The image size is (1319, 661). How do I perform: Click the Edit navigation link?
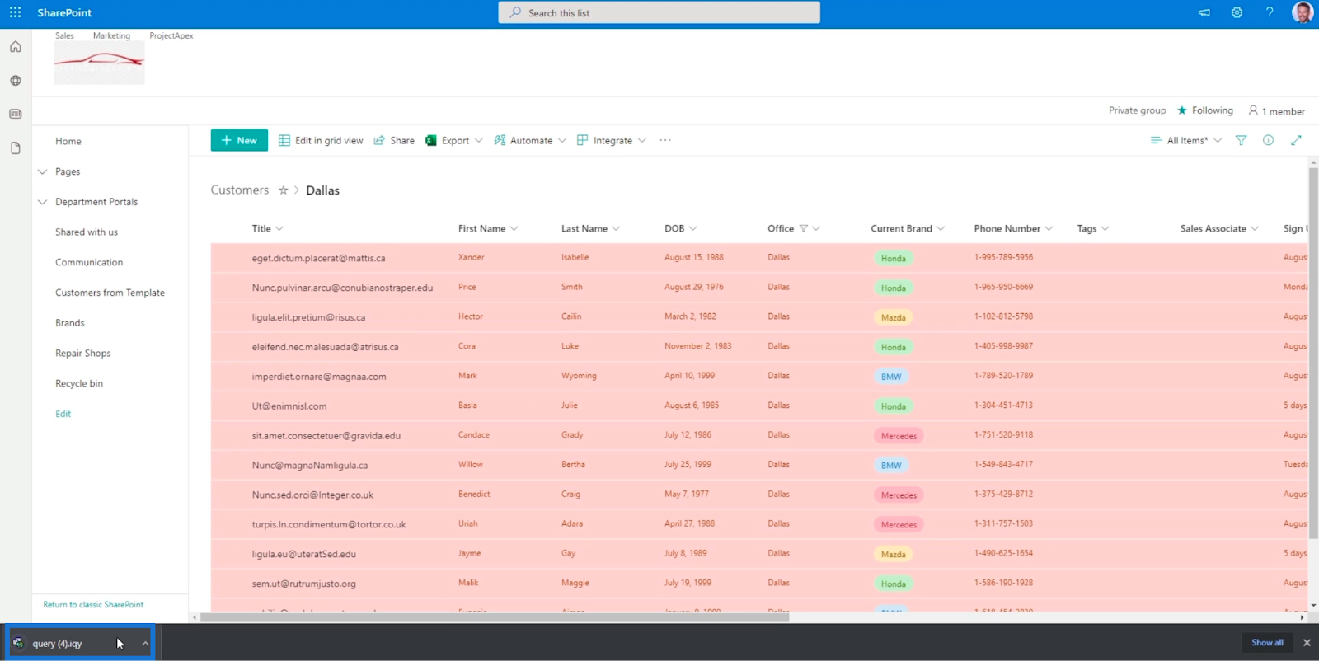coord(63,414)
